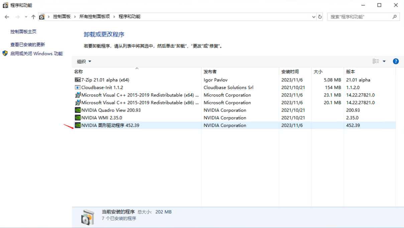Viewport: 404px width, 228px height.
Task: Click the 23.1 MB size cell
Action: (x=332, y=95)
